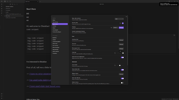Open the file explorer tab in the sidebar
This screenshot has height=100, width=179.
pos(5,2)
